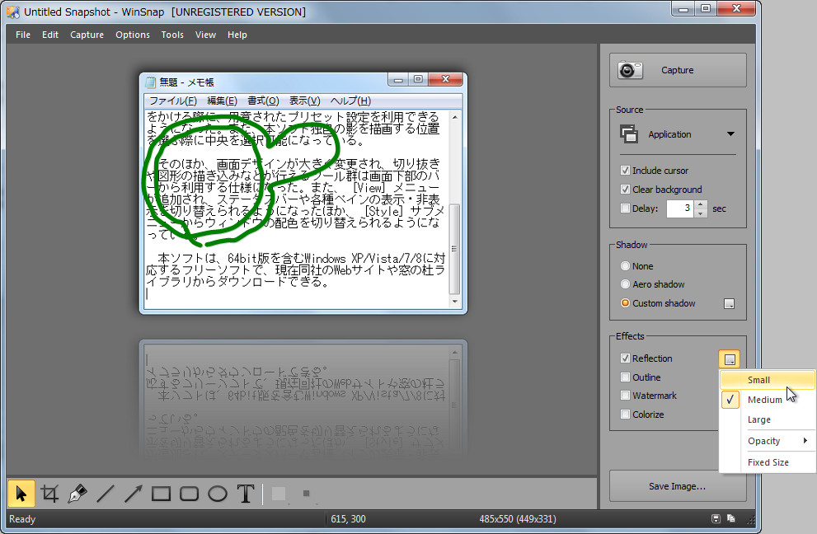Select the Rectangle shape tool

click(161, 493)
